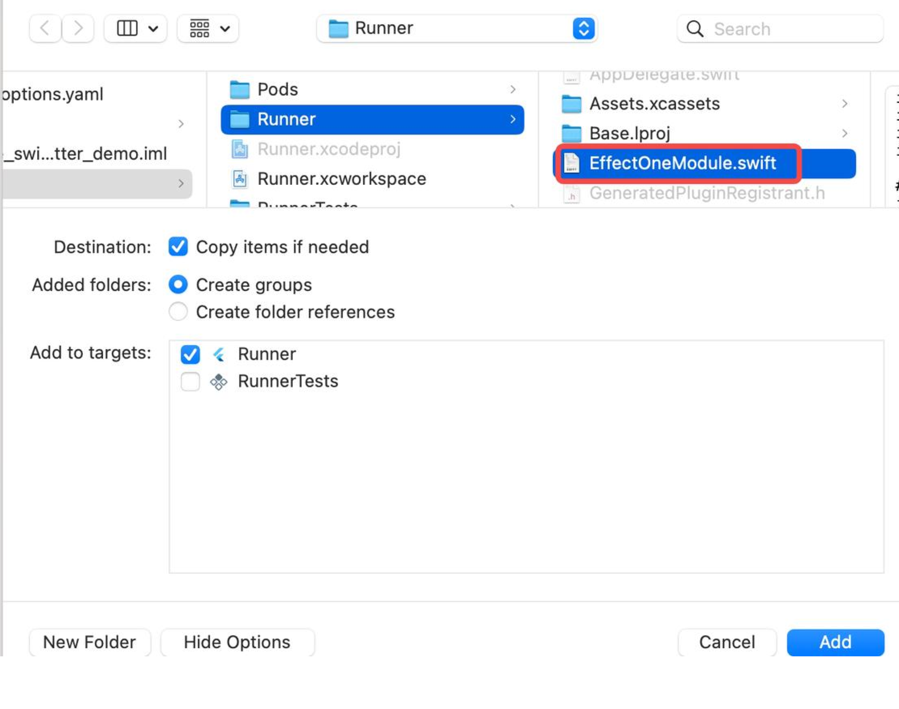This screenshot has height=709, width=899.
Task: Expand the Runner folder chevron
Action: pyautogui.click(x=513, y=120)
